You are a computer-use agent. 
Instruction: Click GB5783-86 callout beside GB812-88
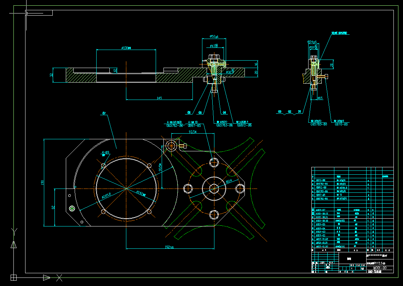[x=224, y=125]
